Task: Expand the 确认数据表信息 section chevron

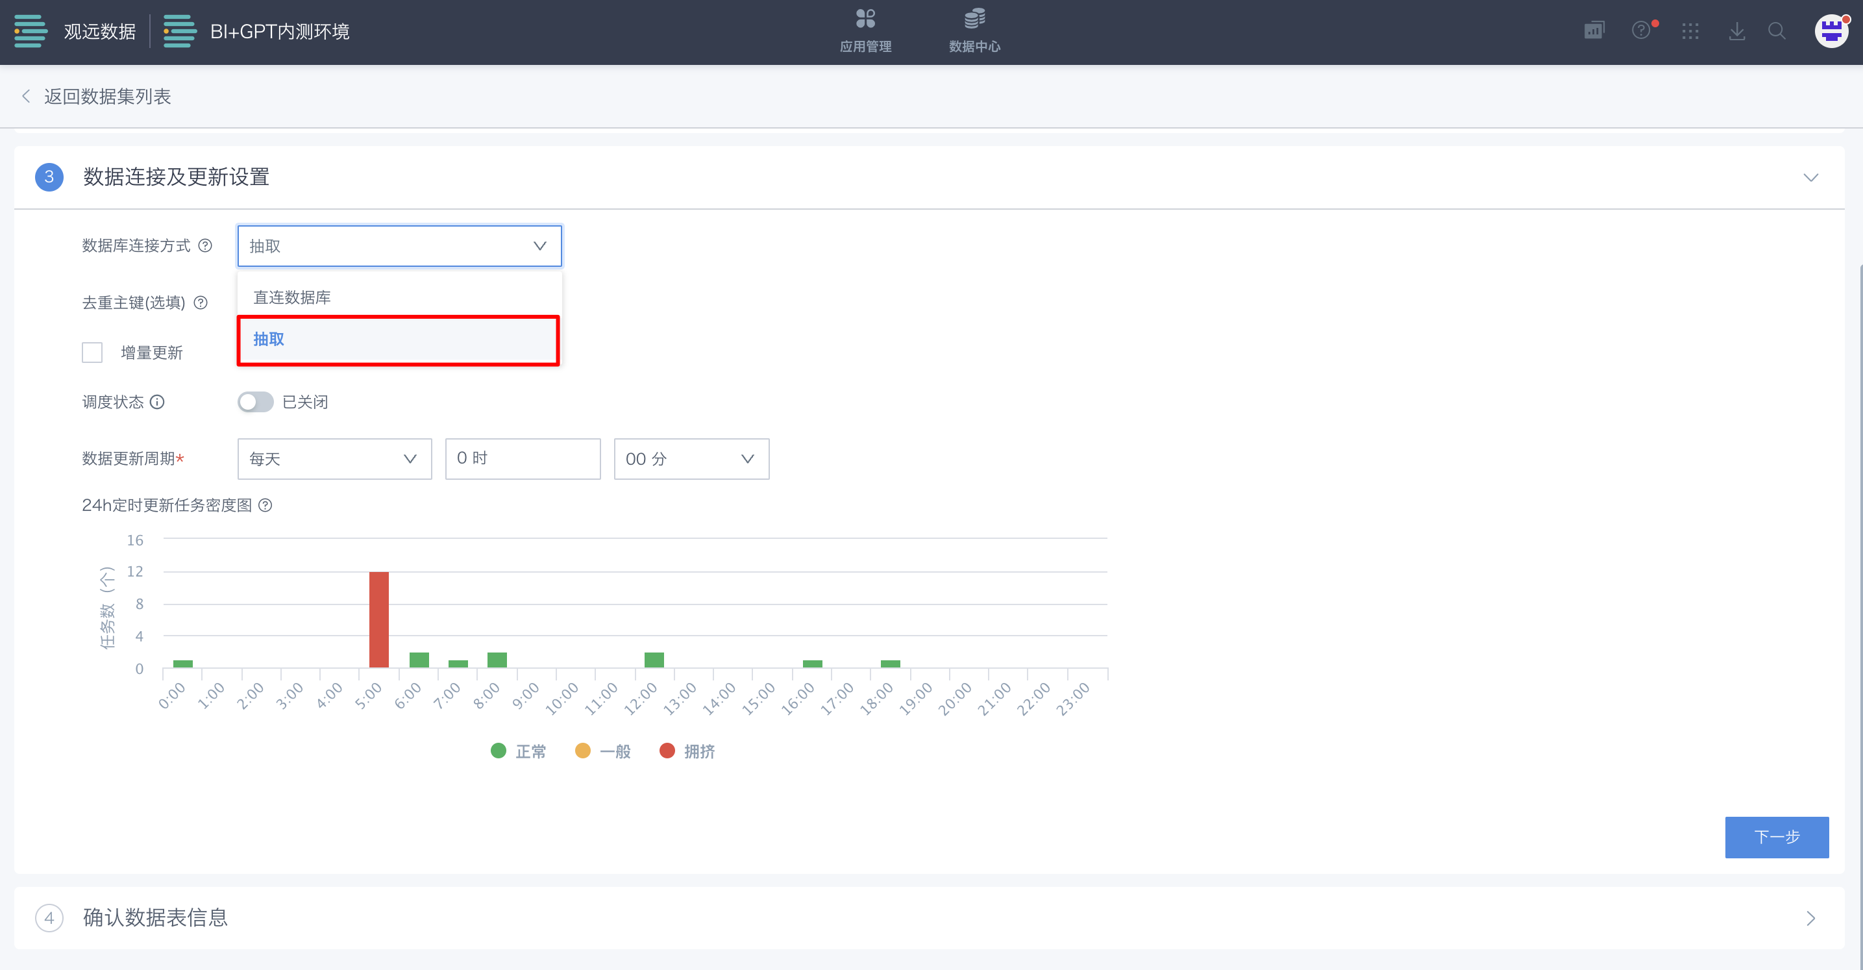Action: click(x=1810, y=918)
